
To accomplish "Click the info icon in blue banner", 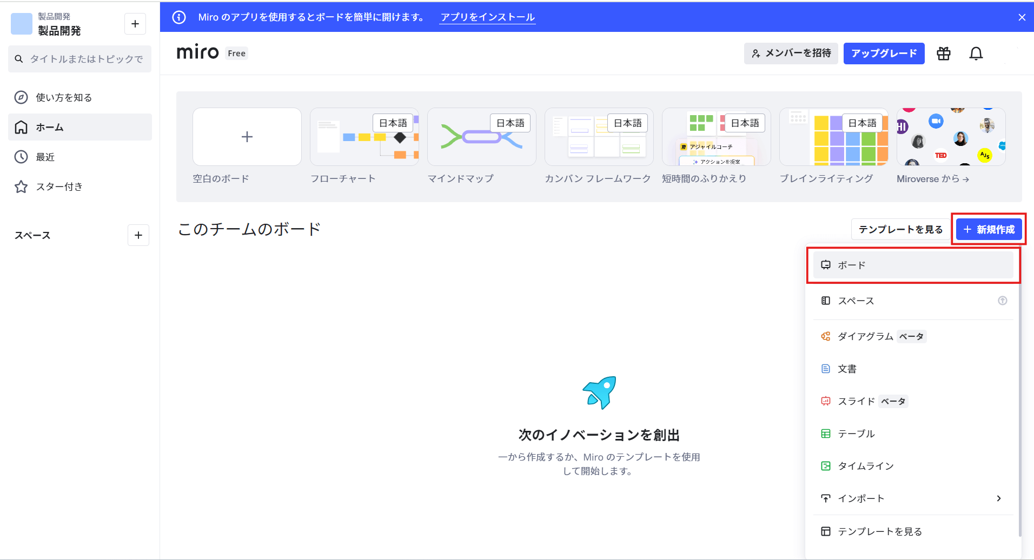I will 179,17.
